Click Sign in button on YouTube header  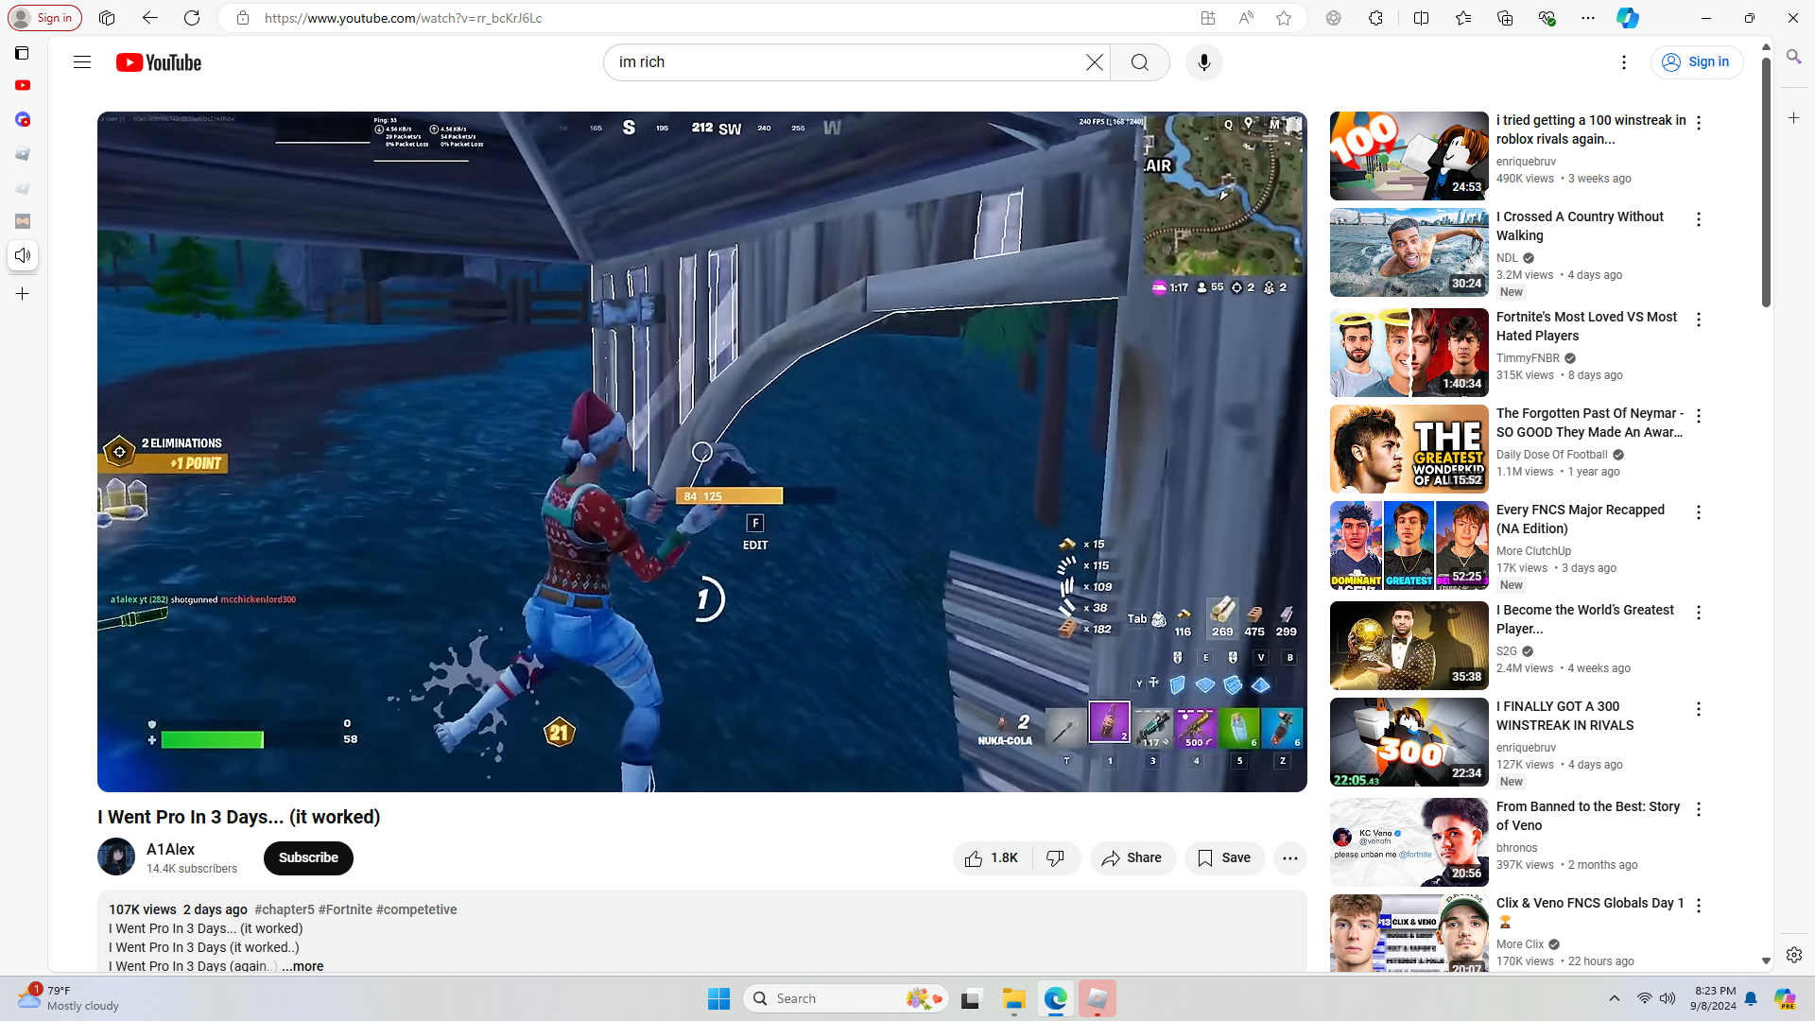click(x=1696, y=62)
